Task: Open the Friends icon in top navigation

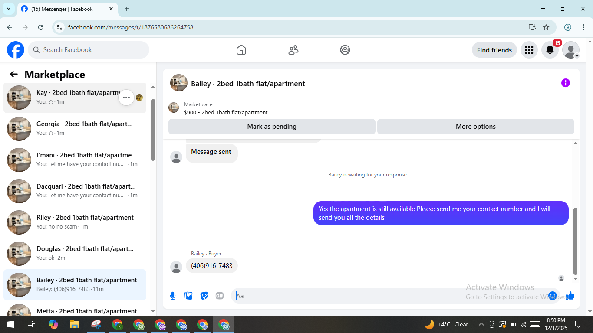Action: (293, 50)
